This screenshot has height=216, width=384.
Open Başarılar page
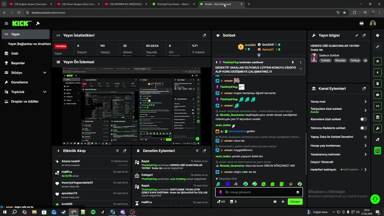point(25,63)
